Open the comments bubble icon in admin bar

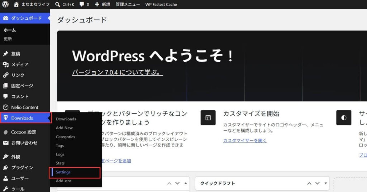(x=82, y=4)
